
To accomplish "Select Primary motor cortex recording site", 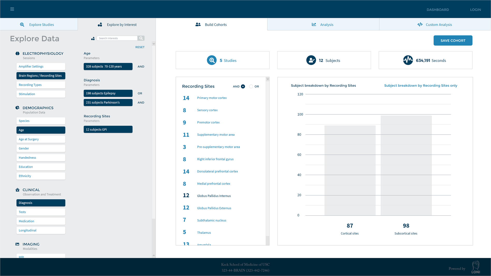I will pyautogui.click(x=212, y=98).
